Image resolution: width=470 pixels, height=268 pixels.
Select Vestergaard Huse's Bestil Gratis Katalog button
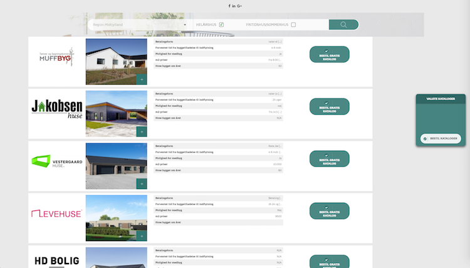click(x=329, y=158)
